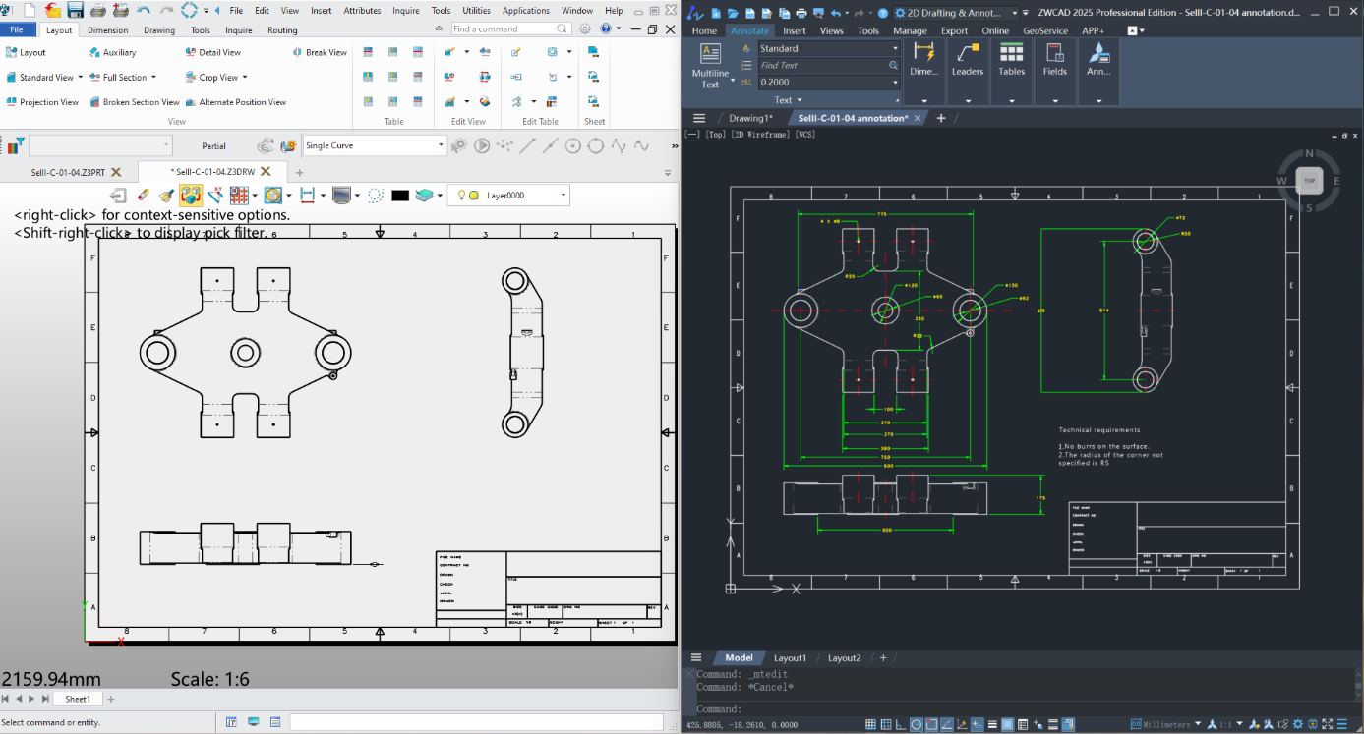Click the black color swatch in drawing toolbar
Image resolution: width=1364 pixels, height=734 pixels.
tap(400, 196)
